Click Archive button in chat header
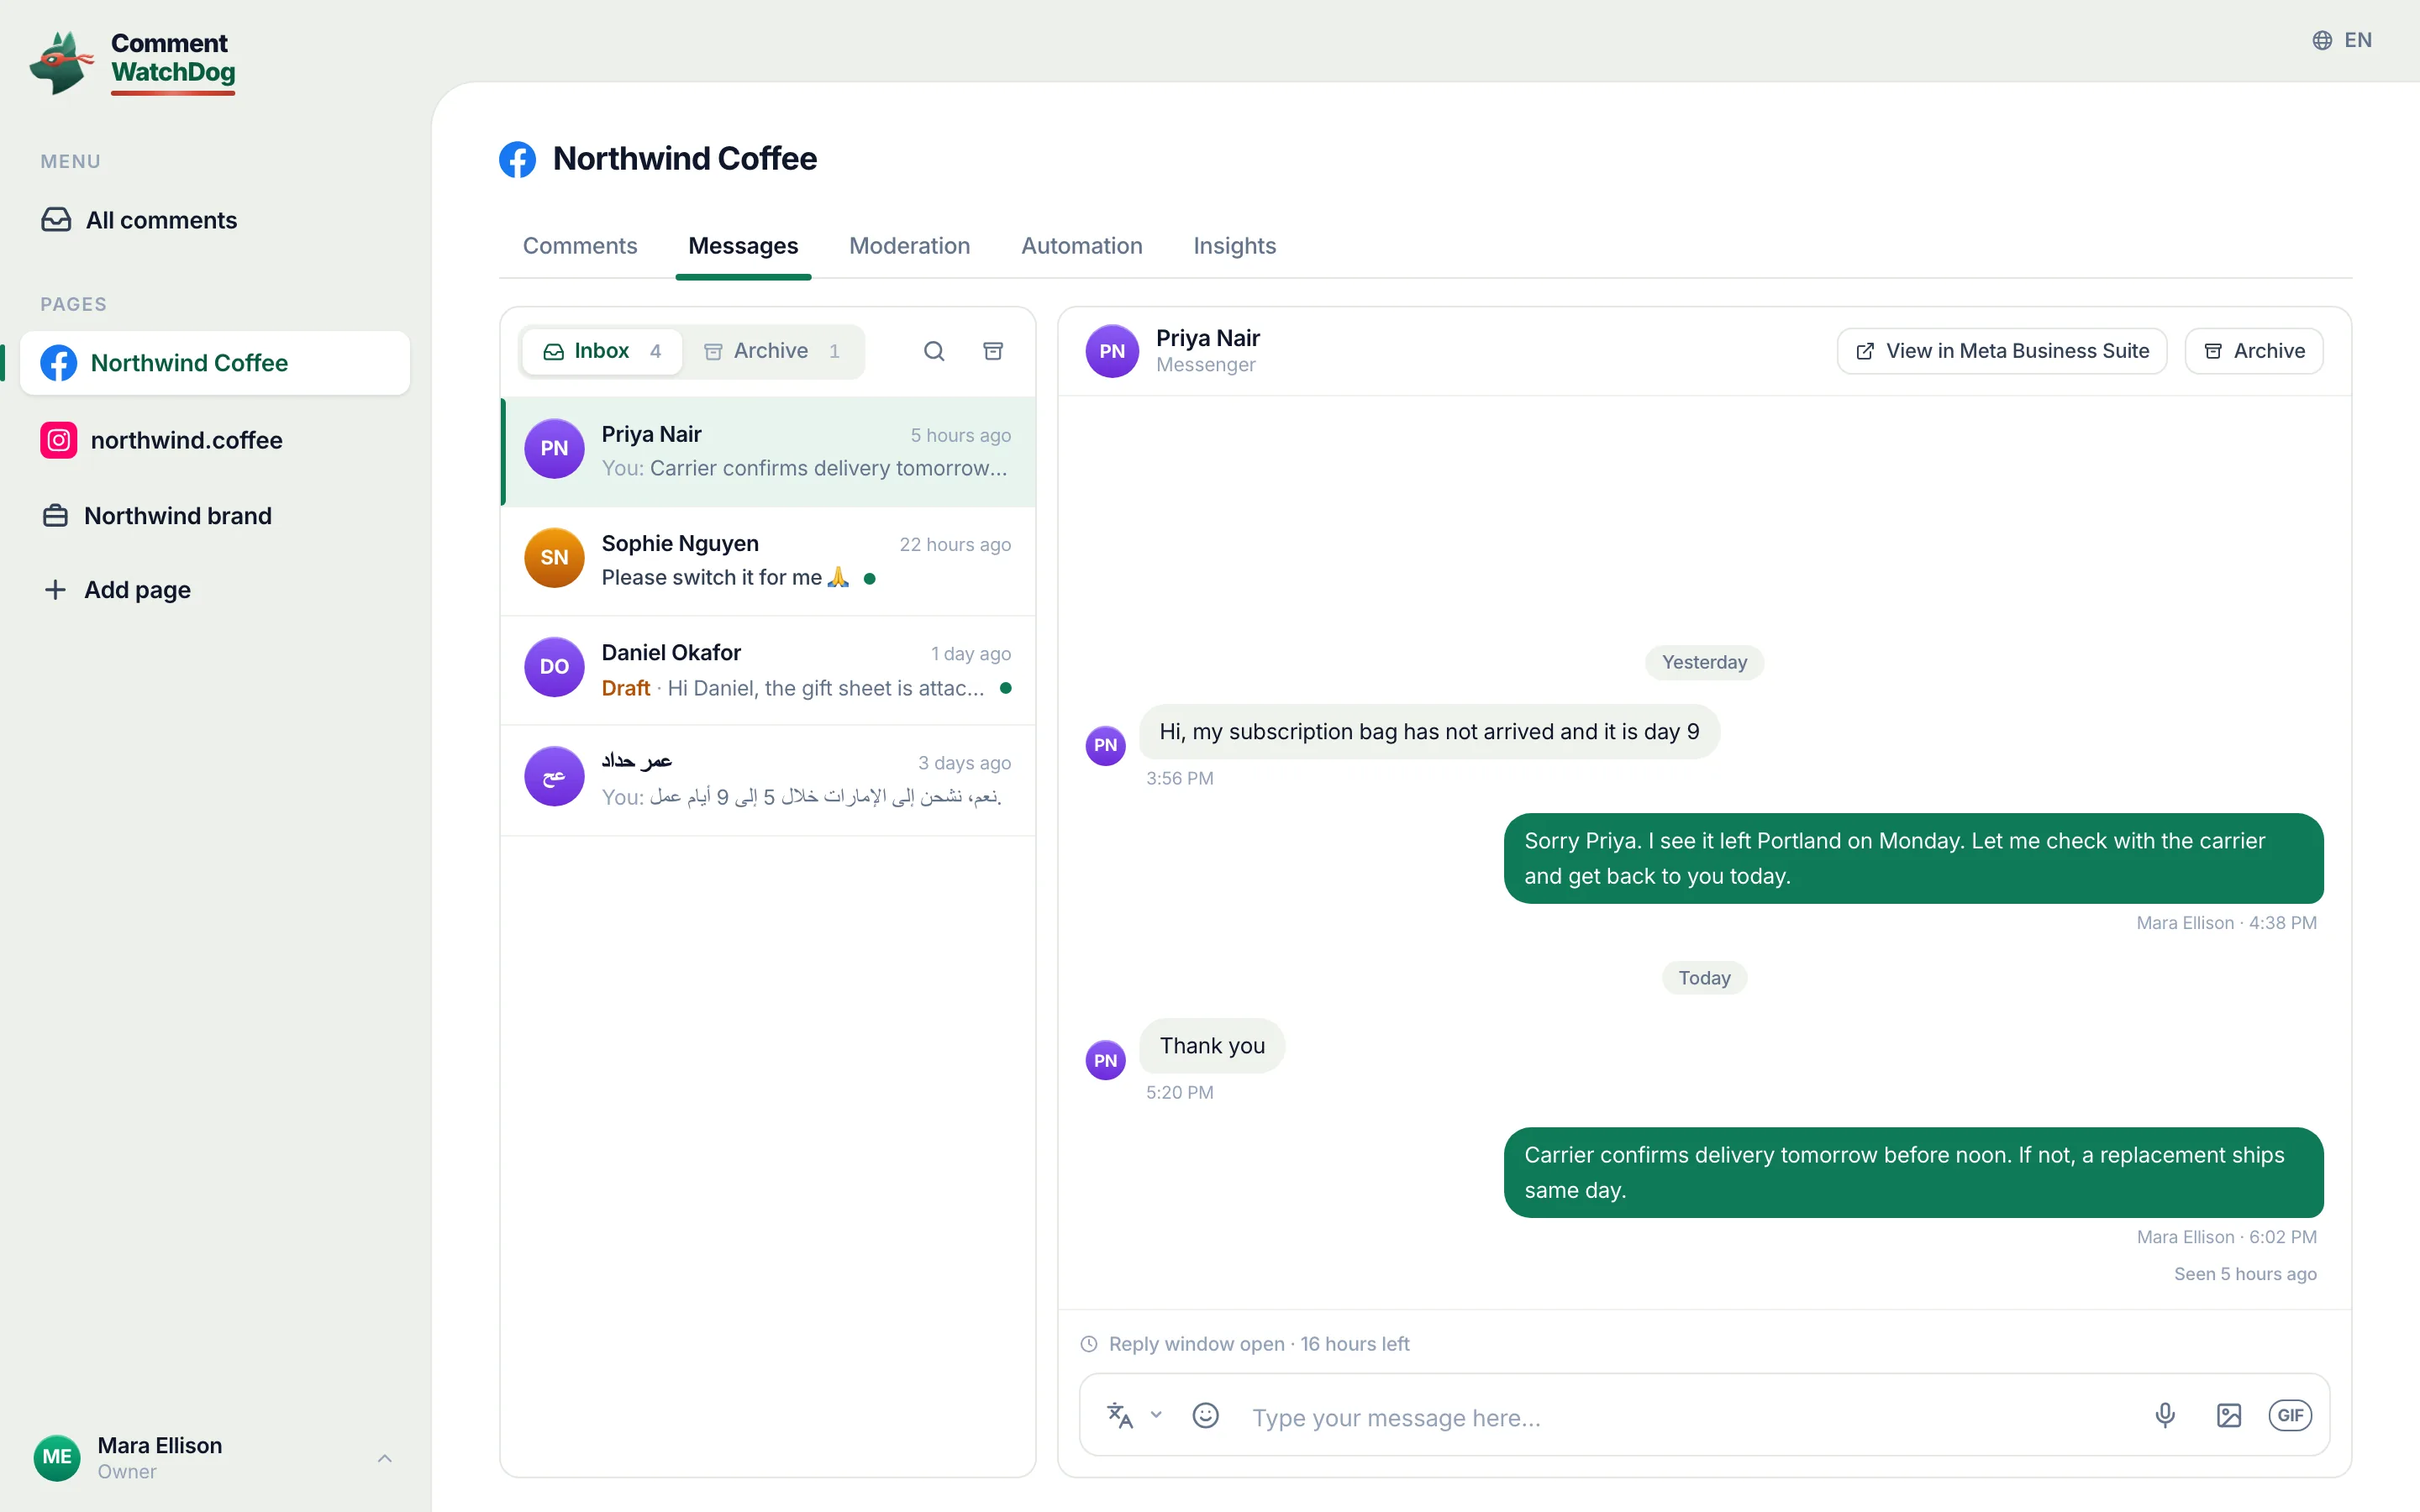2420x1512 pixels. pyautogui.click(x=2254, y=351)
